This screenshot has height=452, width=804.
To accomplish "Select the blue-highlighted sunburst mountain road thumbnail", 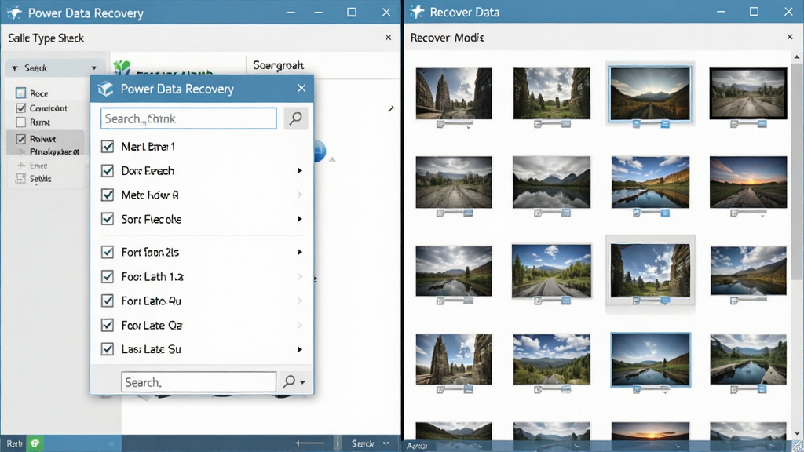I will tap(650, 94).
